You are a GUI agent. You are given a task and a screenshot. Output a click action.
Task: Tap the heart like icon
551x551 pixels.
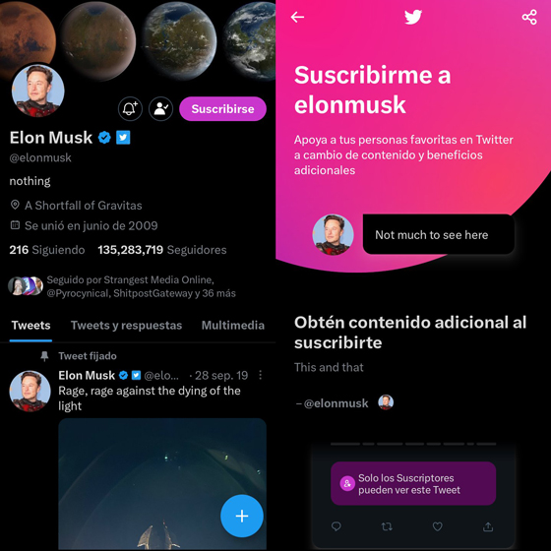(x=437, y=526)
